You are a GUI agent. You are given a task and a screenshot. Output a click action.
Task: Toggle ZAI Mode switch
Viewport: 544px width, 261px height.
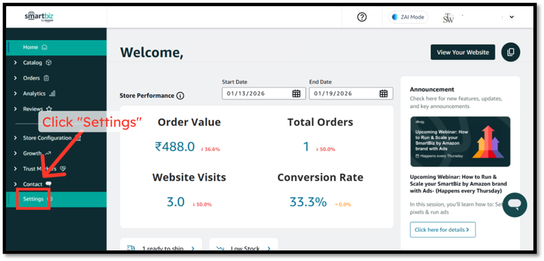point(408,17)
